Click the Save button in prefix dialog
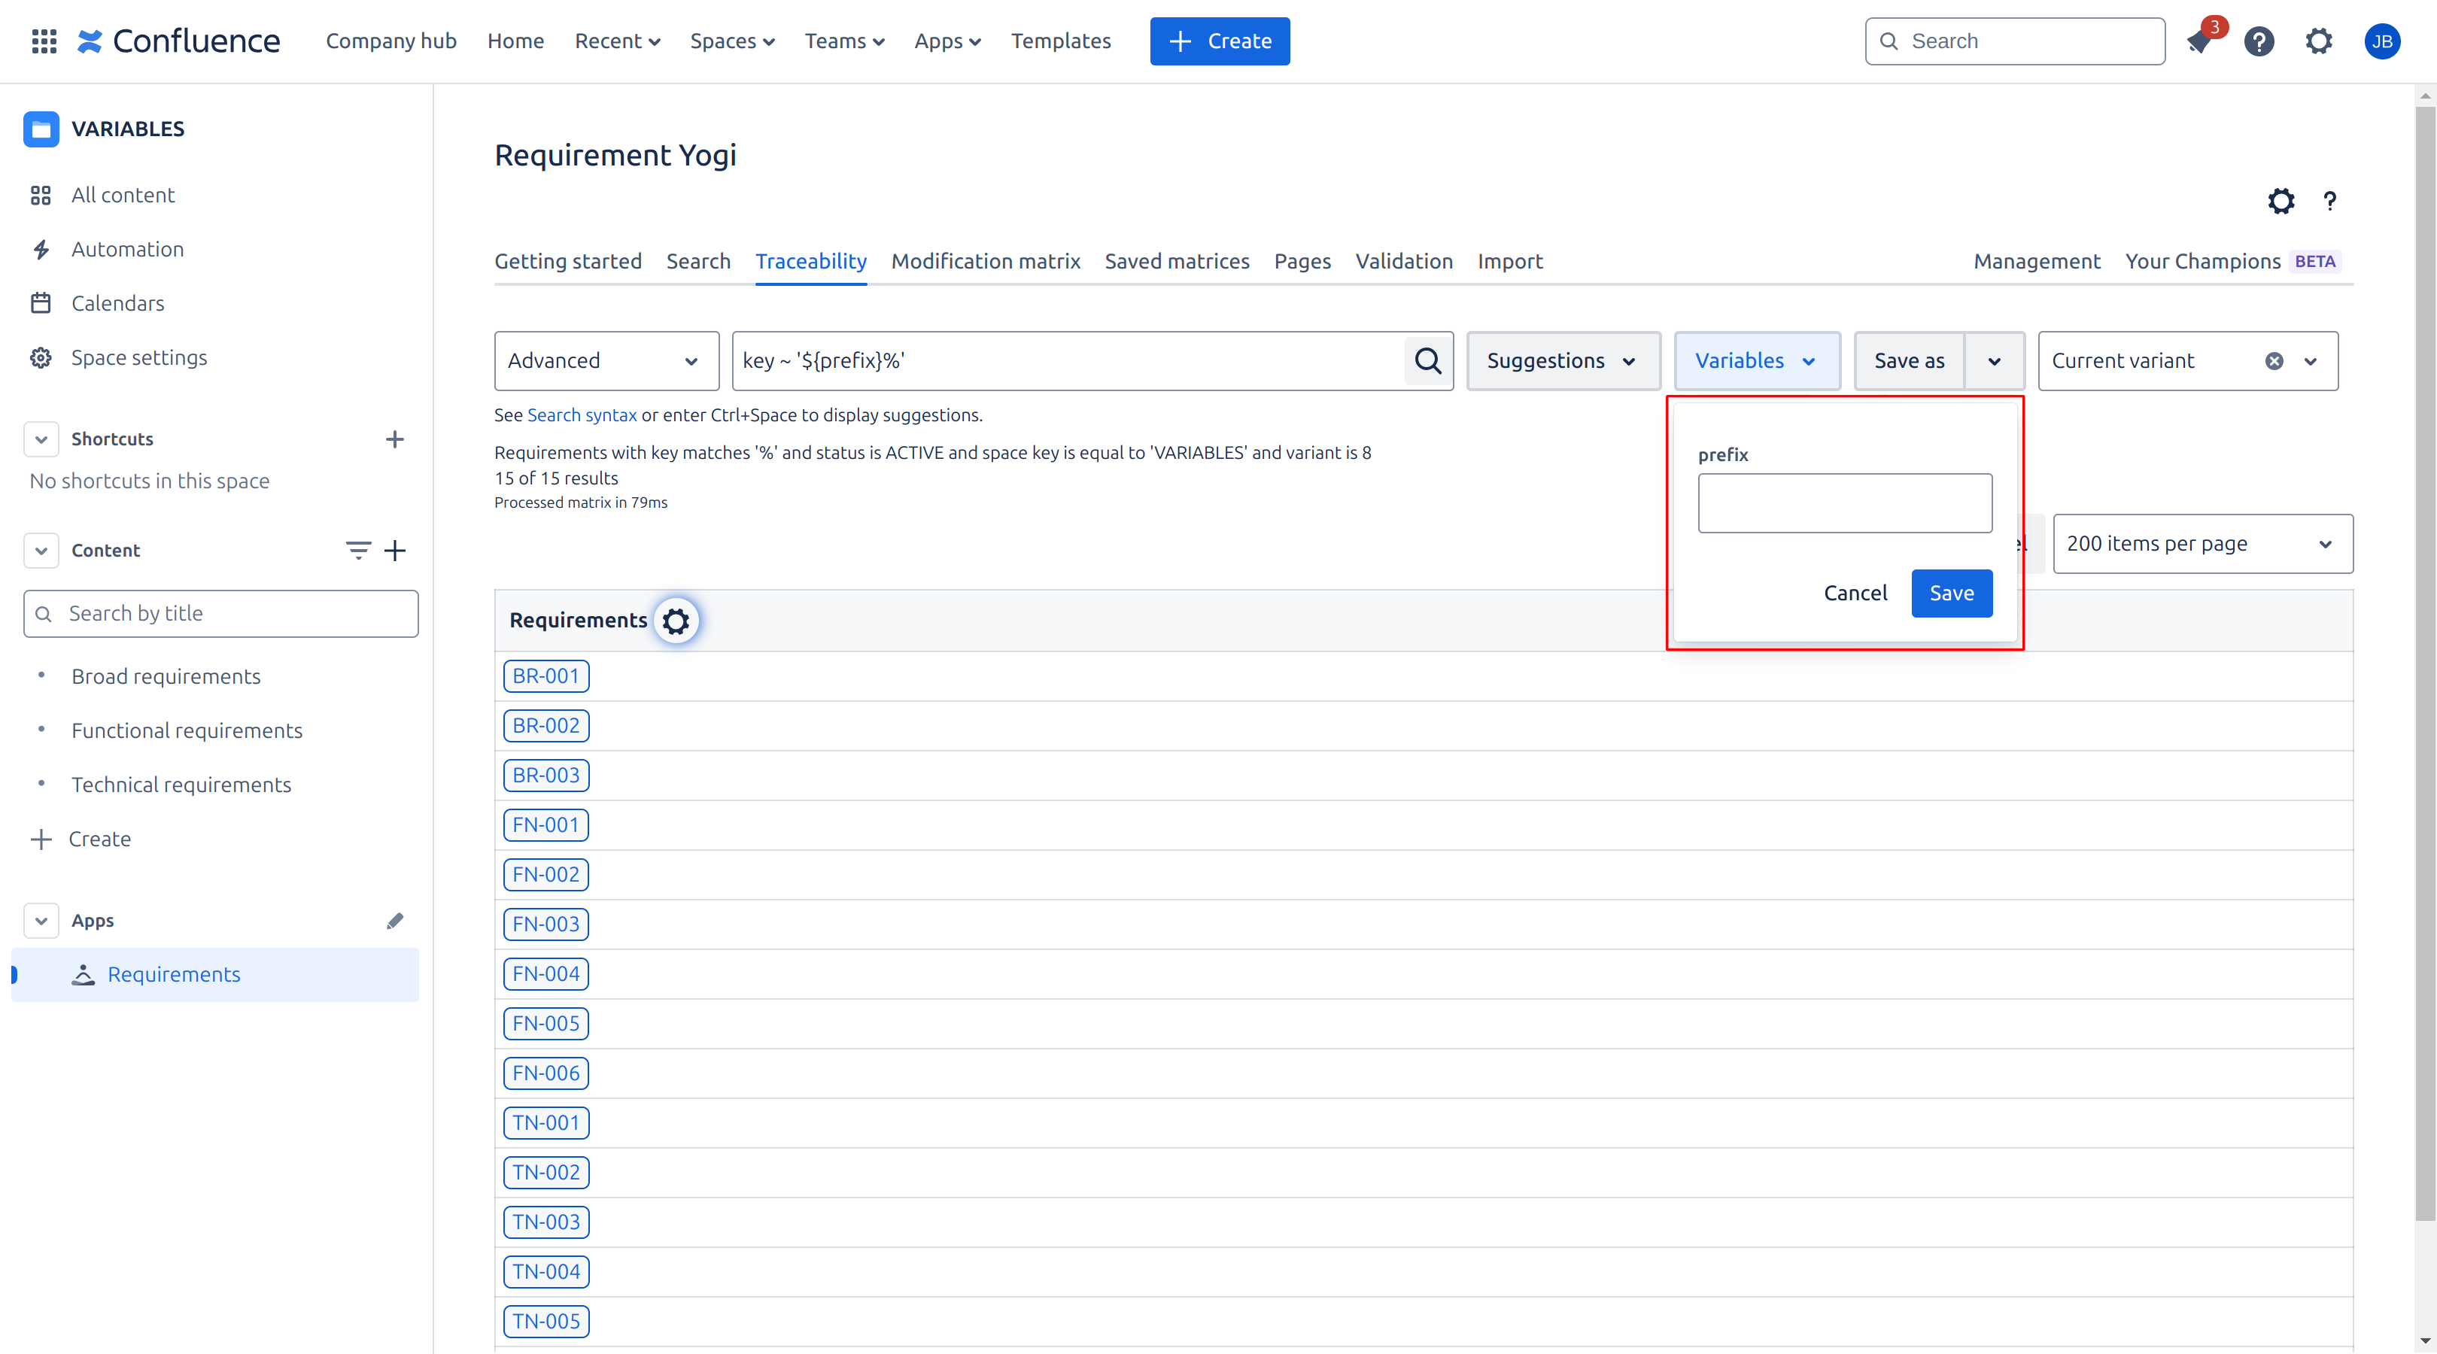 pos(1952,592)
